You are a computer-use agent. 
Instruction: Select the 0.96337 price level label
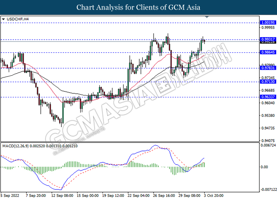[x=268, y=97]
